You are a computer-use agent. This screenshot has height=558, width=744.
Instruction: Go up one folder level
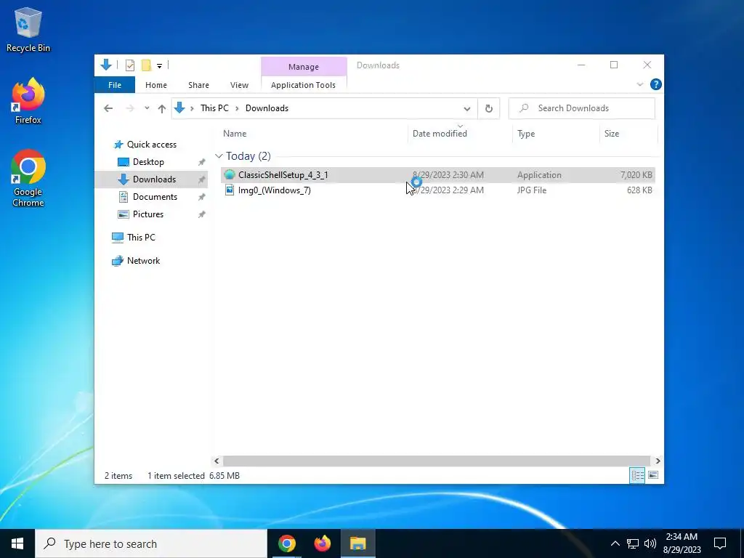162,108
